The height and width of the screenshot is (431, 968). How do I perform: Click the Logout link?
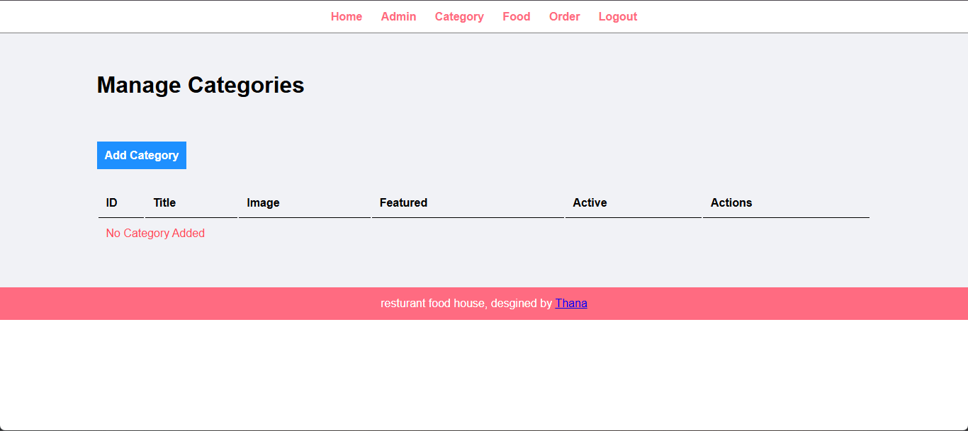coord(618,17)
